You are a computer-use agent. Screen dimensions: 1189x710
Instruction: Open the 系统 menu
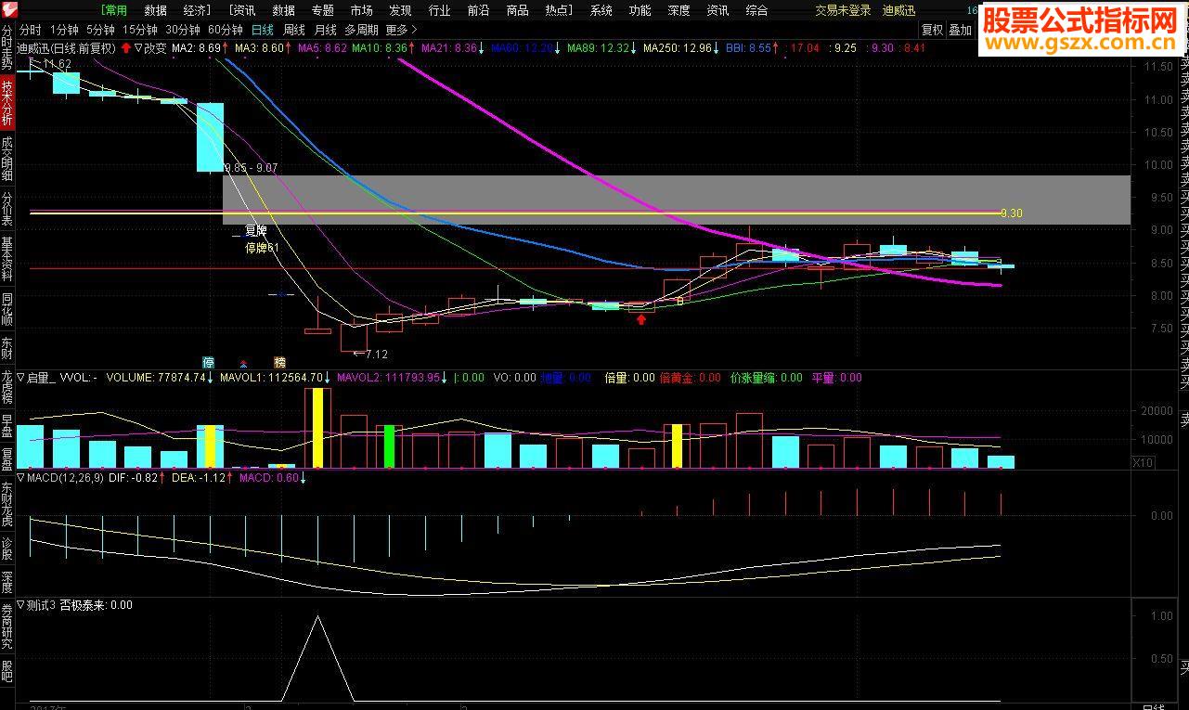tap(601, 10)
